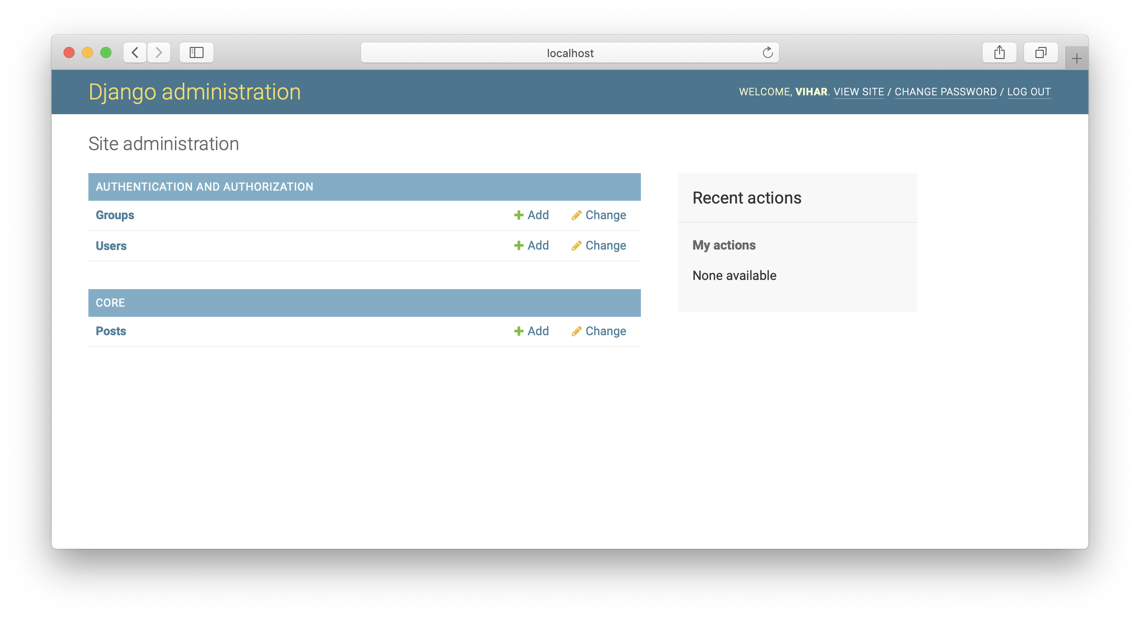The image size is (1140, 617).
Task: Open the Users model list
Action: point(111,246)
